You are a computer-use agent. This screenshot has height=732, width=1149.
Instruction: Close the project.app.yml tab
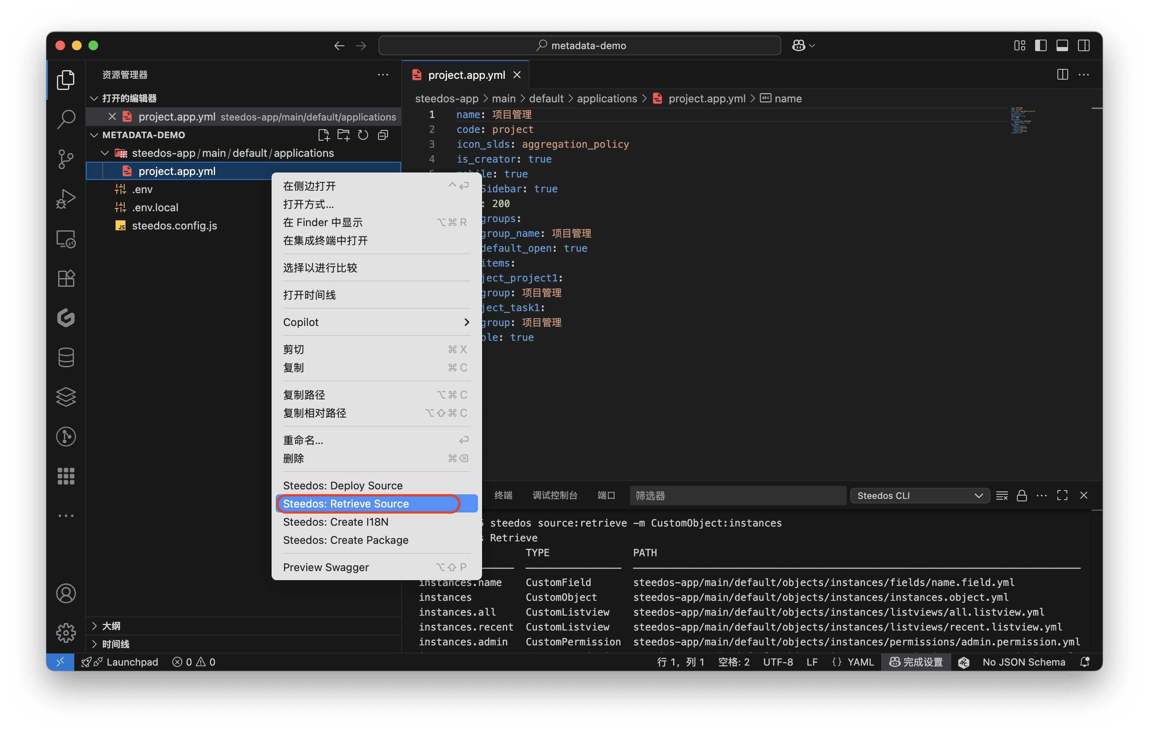coord(517,75)
